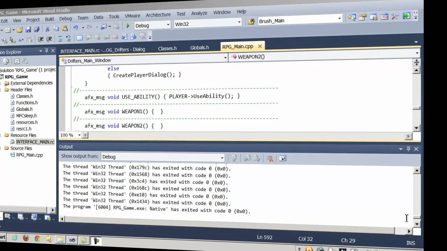
Task: Toggle auto-hide pin on the Output panel
Action: [408, 149]
